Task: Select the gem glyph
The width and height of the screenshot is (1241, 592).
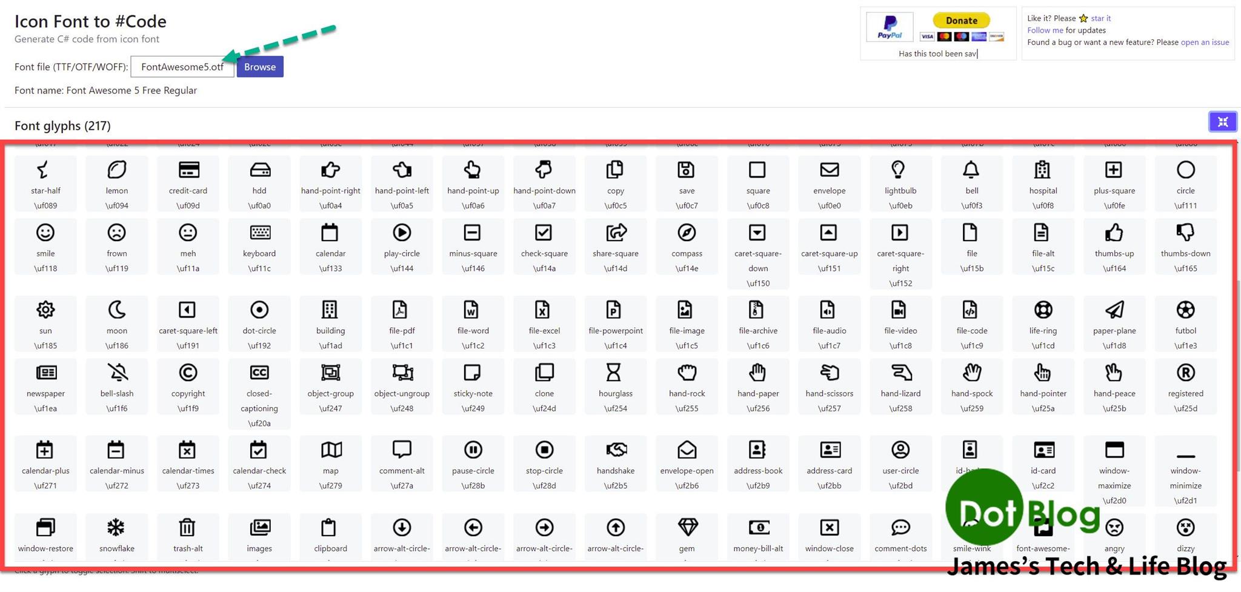Action: pos(687,533)
